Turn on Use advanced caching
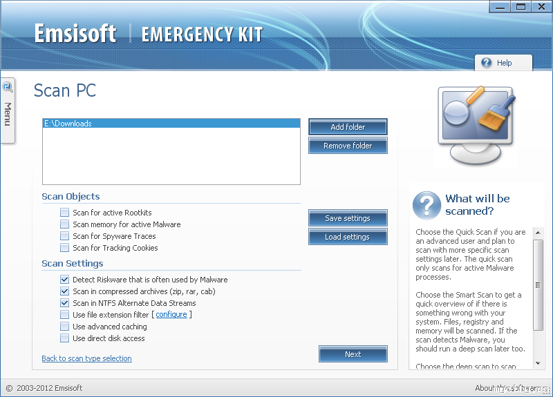553x397 pixels. 65,327
